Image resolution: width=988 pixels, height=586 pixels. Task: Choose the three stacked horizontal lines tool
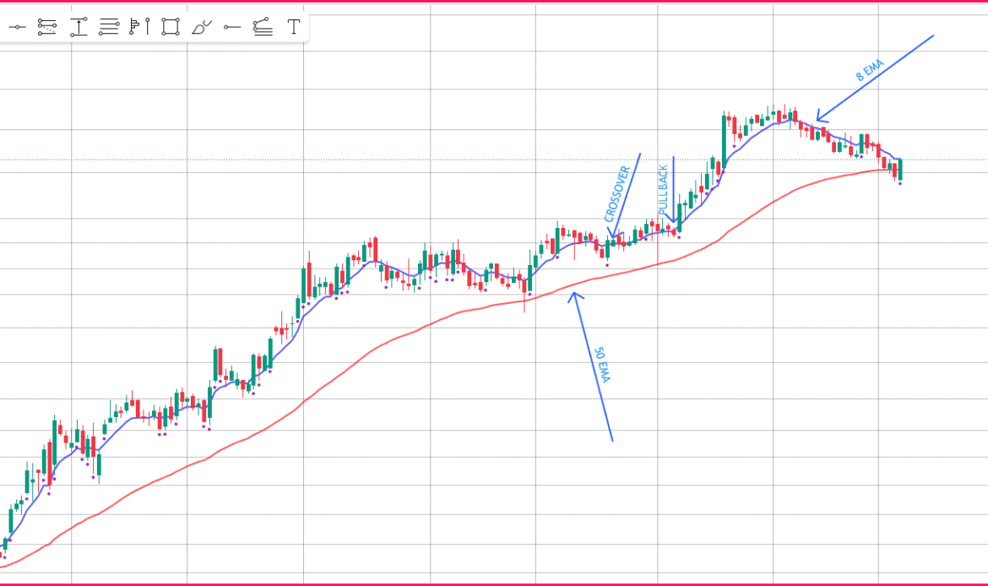(109, 27)
